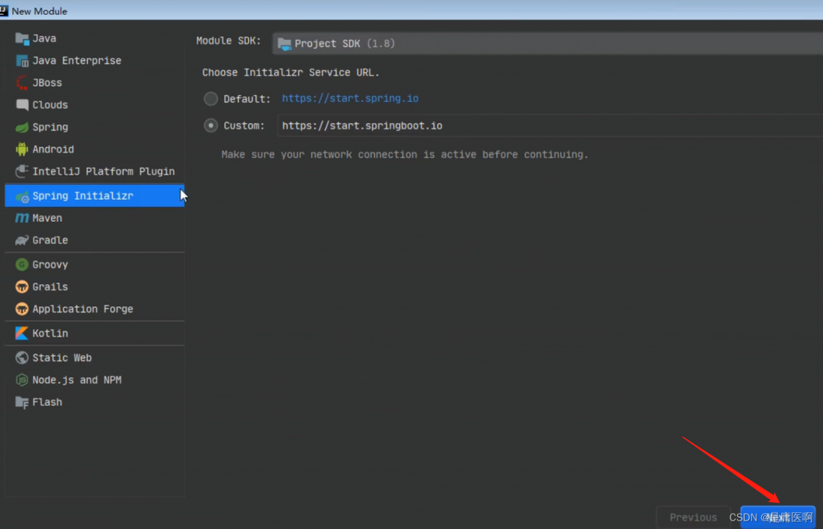Click the network connection notice text
The image size is (823, 529).
coord(405,155)
